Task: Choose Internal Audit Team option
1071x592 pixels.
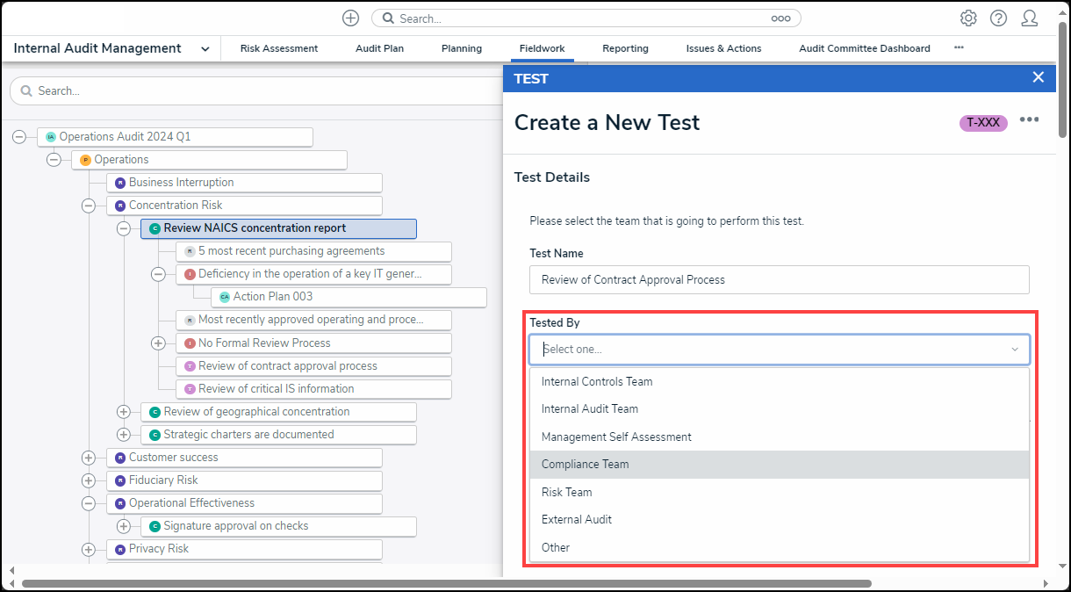Action: [590, 408]
